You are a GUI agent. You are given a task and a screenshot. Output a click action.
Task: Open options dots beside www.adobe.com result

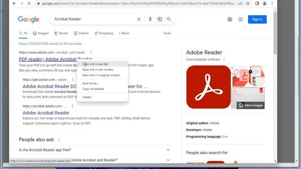[x=91, y=52]
